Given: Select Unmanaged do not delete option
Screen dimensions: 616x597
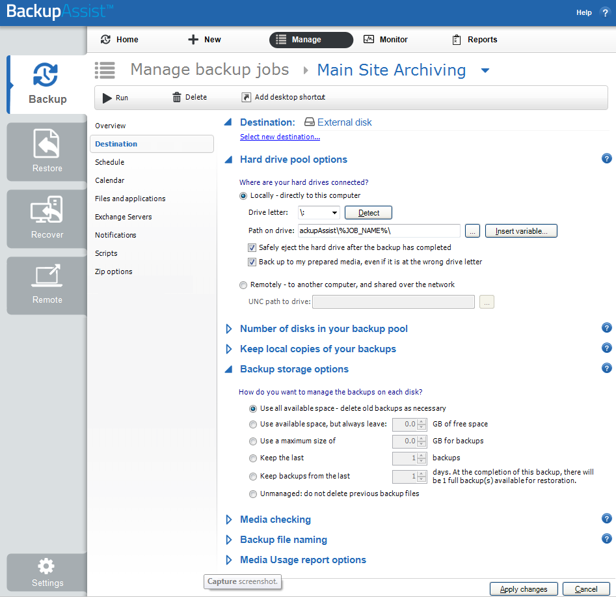Looking at the screenshot, I should pos(253,494).
